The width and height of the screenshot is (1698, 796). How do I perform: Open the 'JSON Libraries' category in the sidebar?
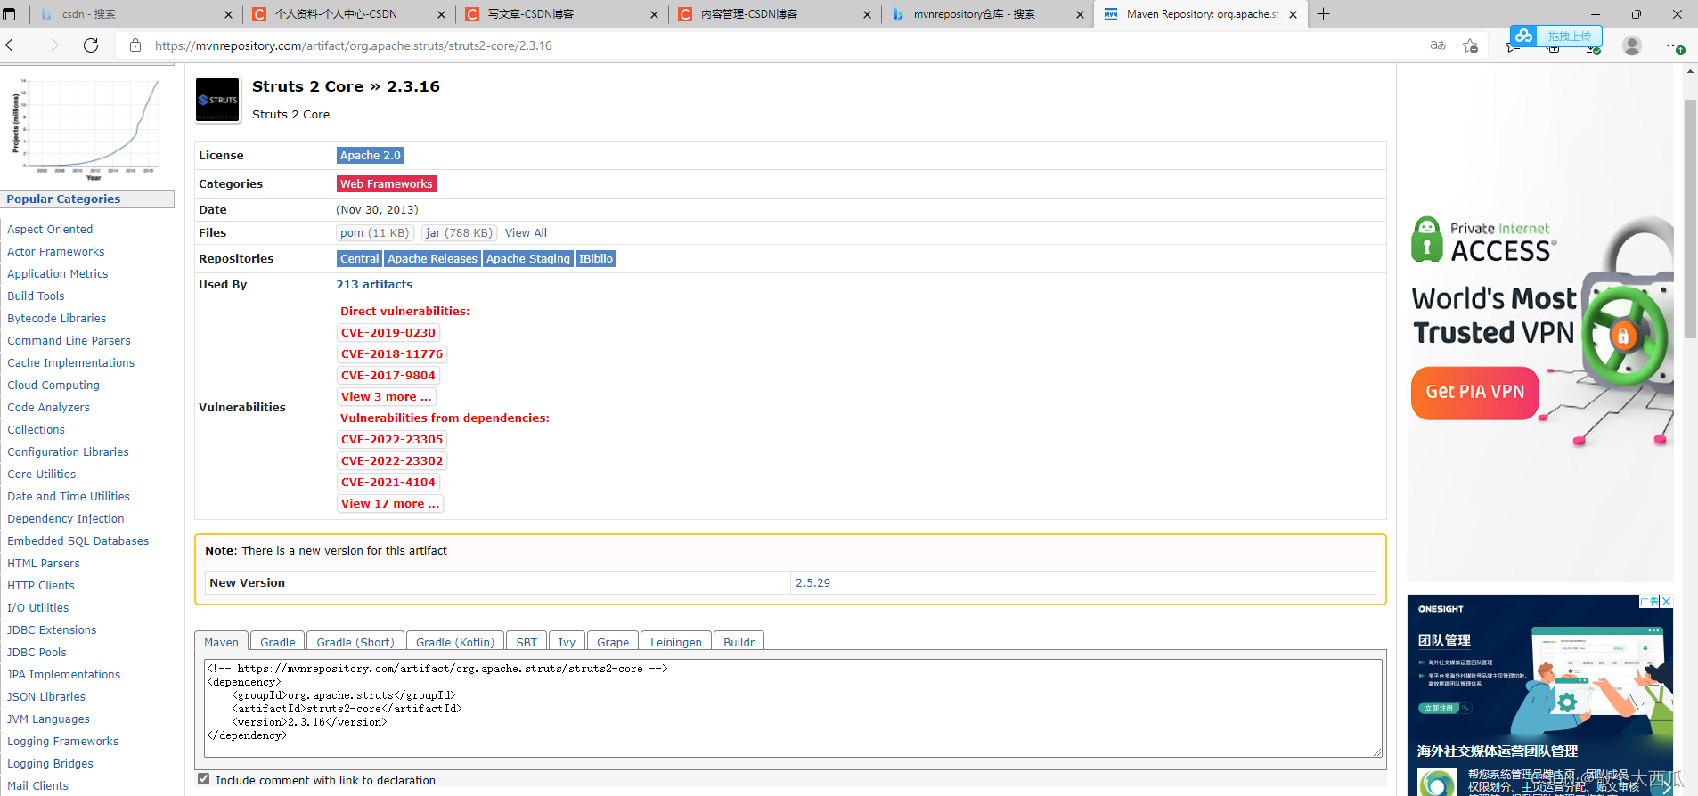(46, 696)
